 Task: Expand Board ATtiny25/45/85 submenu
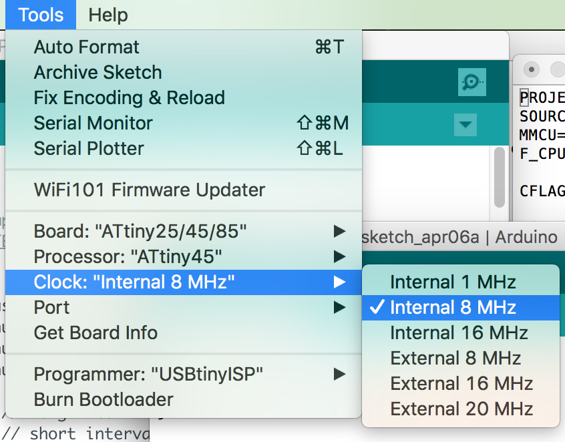[x=184, y=231]
